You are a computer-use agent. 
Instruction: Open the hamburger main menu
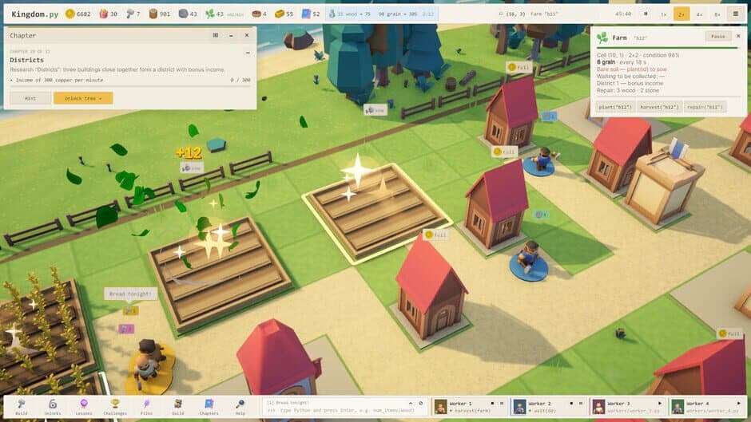click(x=736, y=14)
